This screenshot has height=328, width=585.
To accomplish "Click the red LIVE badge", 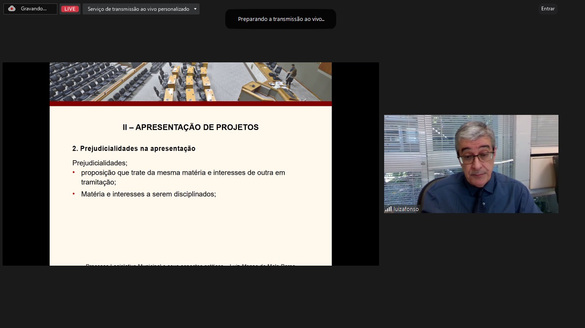I will pos(70,9).
